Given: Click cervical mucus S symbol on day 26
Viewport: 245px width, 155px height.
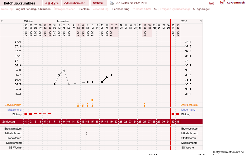Looking at the screenshot, I should pyautogui.click(x=145, y=105).
